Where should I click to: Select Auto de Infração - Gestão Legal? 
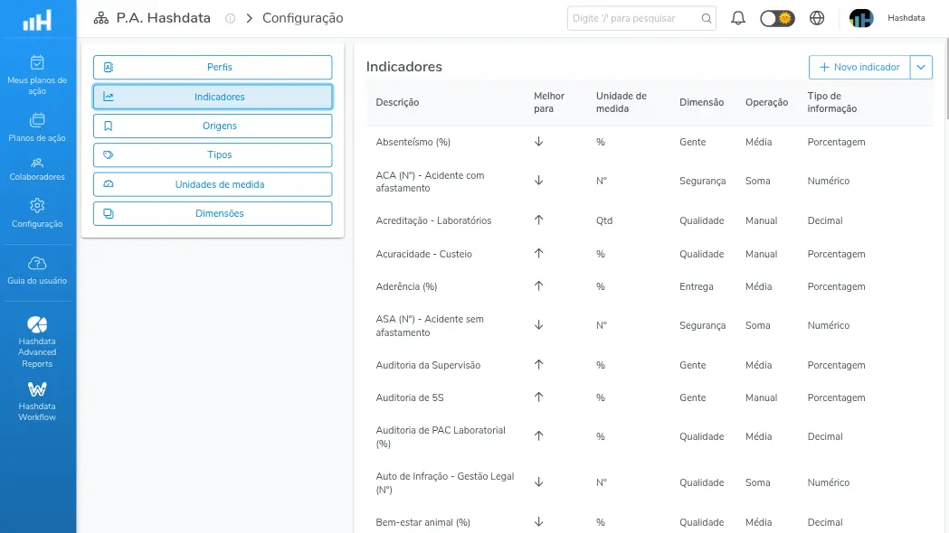tap(650, 482)
